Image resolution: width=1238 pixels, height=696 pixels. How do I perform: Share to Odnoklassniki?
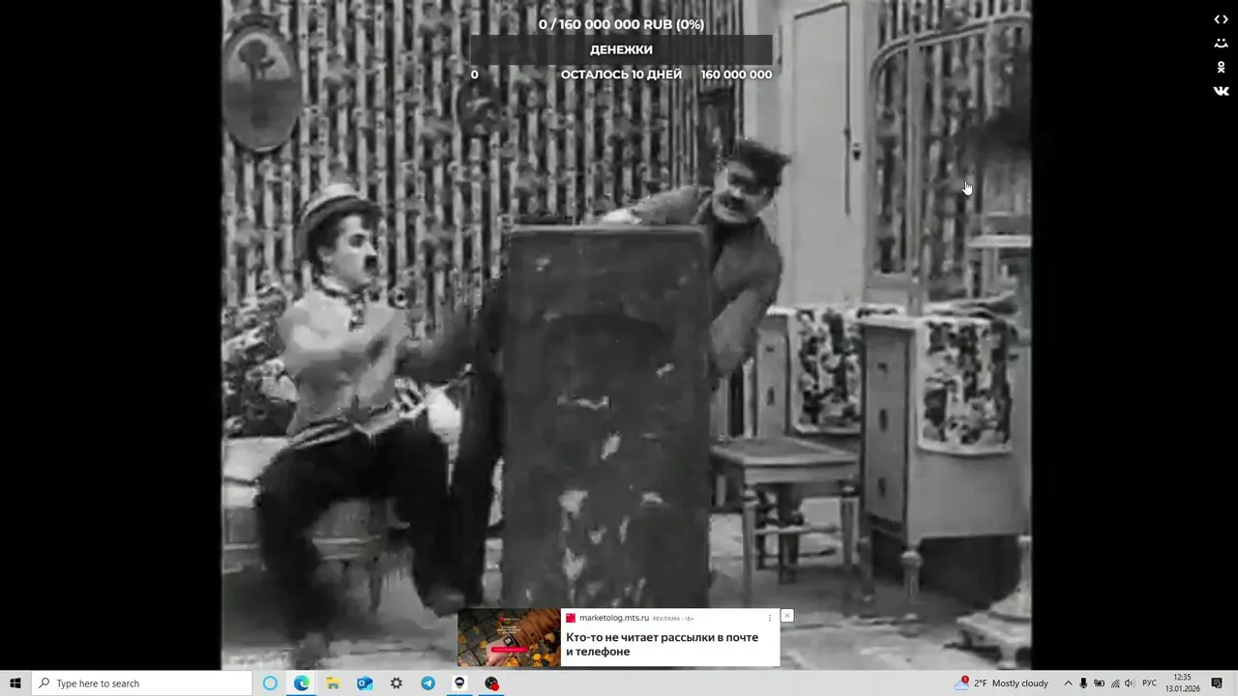1221,67
